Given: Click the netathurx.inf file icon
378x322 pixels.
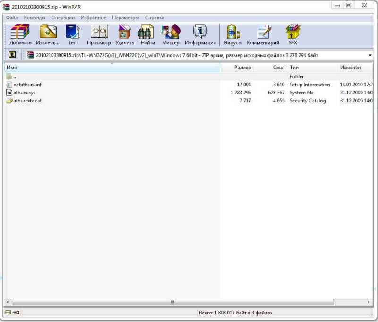Looking at the screenshot, I should 9,85.
